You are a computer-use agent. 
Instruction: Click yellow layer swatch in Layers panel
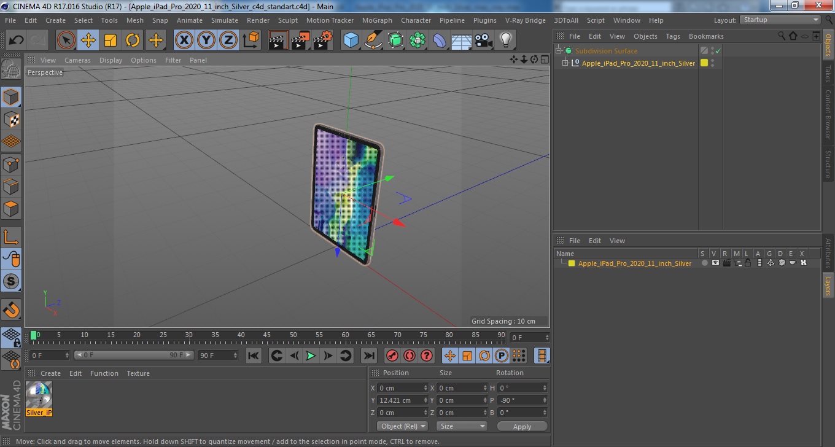tap(572, 263)
